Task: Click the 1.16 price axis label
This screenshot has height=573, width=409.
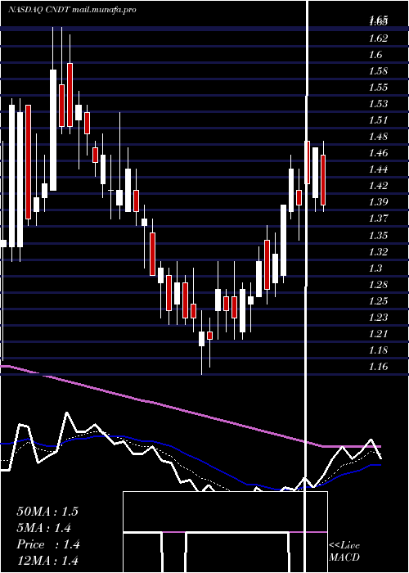Action: coord(378,367)
